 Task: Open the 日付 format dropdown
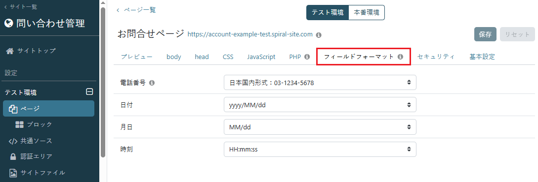tap(320, 105)
